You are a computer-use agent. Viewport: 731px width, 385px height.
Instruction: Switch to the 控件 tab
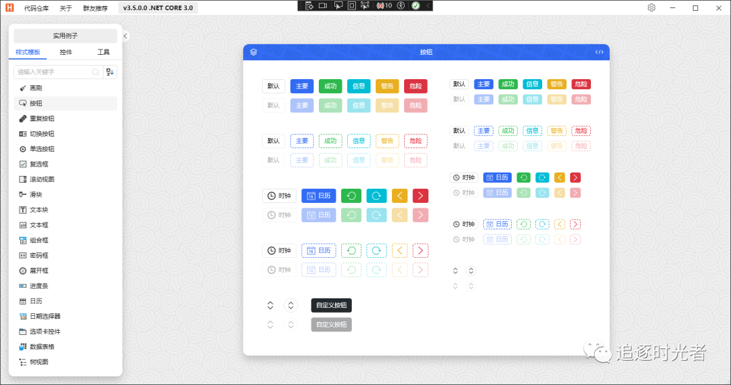(66, 52)
